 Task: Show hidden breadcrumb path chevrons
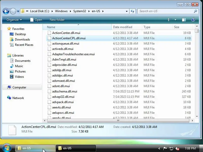27,11
